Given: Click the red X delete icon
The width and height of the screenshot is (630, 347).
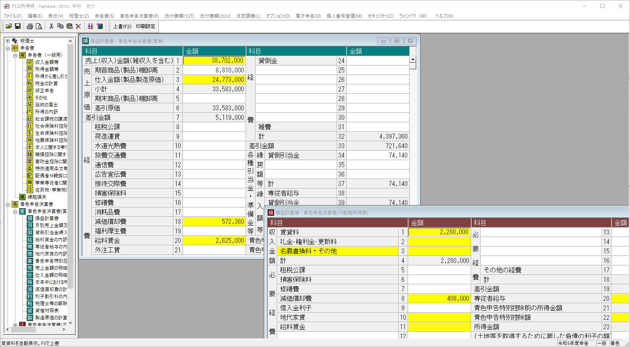Looking at the screenshot, I should (x=78, y=26).
